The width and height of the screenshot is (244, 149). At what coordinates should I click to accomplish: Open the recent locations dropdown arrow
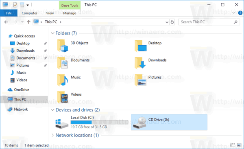[x=22, y=22]
